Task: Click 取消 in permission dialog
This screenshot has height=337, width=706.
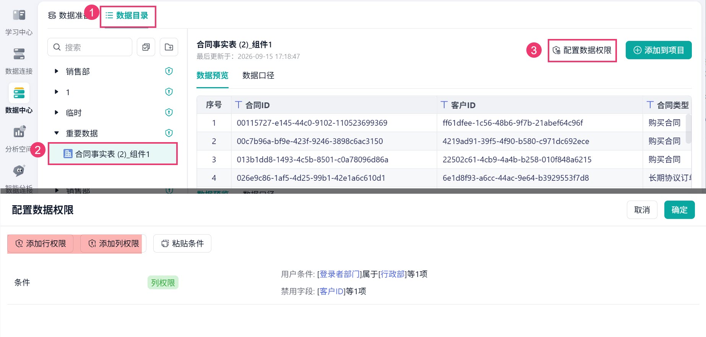Action: pyautogui.click(x=642, y=210)
